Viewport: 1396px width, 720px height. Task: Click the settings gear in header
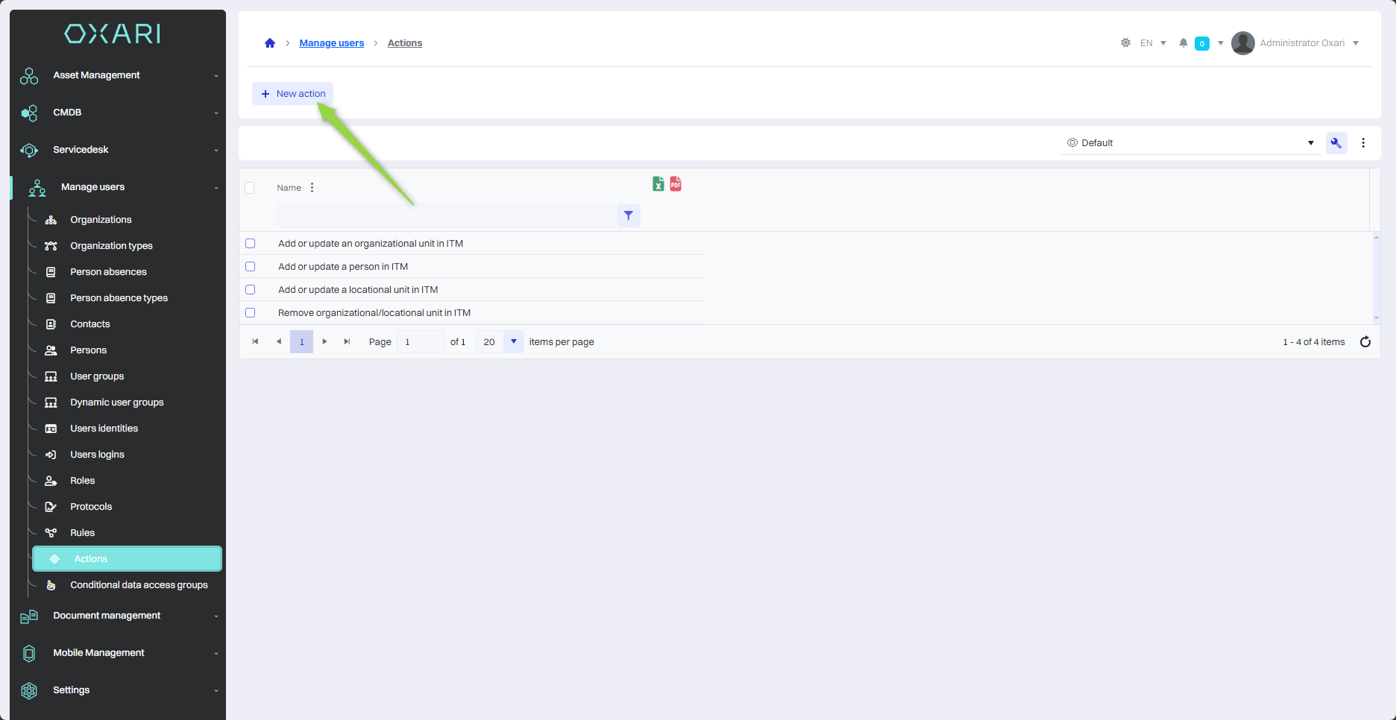coord(1125,43)
